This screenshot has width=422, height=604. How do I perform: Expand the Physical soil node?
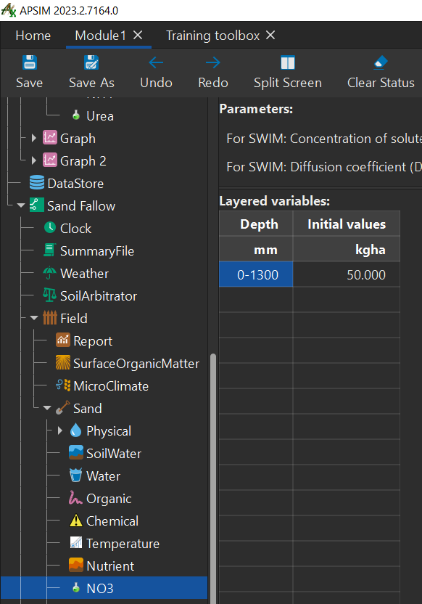coord(59,430)
